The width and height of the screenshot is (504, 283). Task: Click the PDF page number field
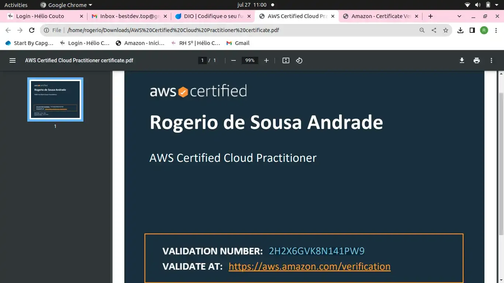(202, 60)
